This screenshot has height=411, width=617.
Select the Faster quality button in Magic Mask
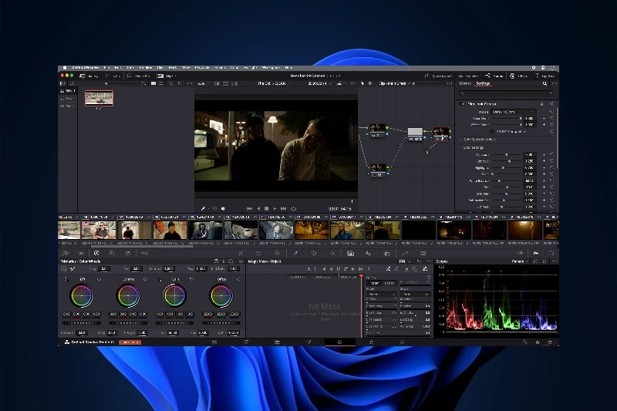374,283
